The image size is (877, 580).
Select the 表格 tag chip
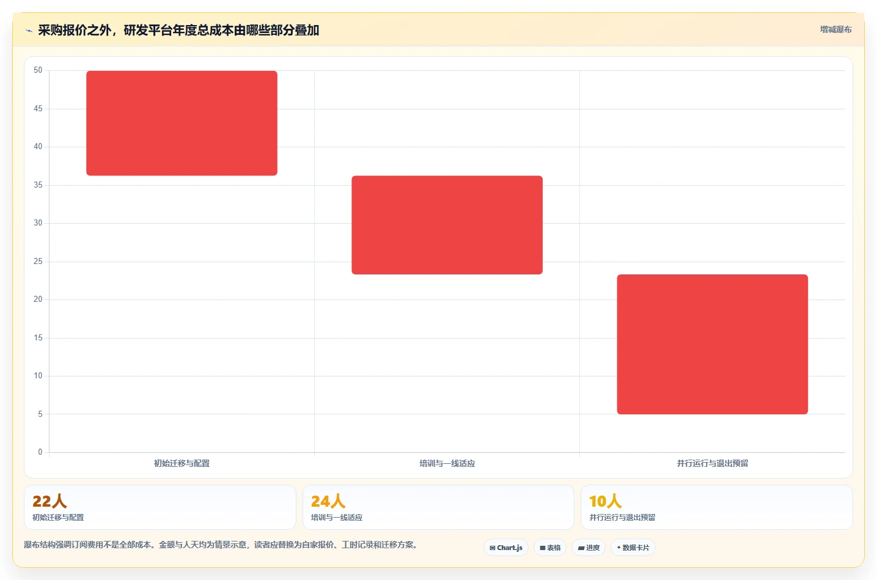(550, 548)
